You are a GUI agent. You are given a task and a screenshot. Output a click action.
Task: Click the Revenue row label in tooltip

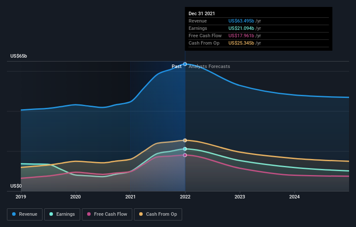click(198, 21)
